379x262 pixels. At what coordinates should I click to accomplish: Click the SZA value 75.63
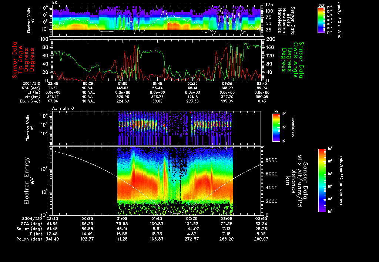pyautogui.click(x=122, y=224)
